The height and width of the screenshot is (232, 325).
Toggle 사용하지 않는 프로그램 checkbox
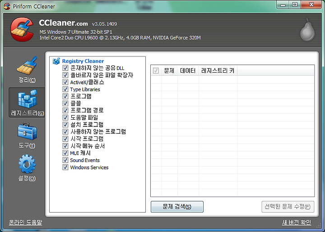[65, 132]
